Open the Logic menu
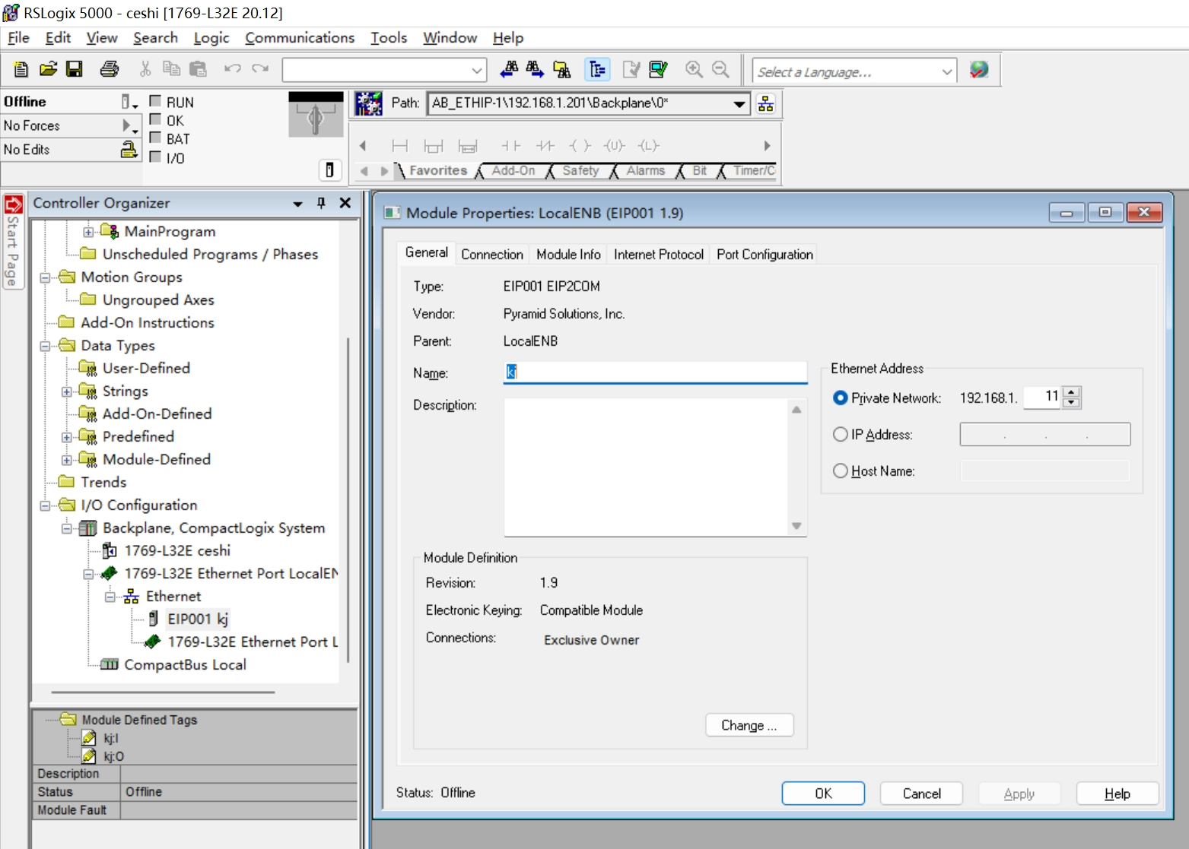The width and height of the screenshot is (1189, 849). pyautogui.click(x=211, y=37)
